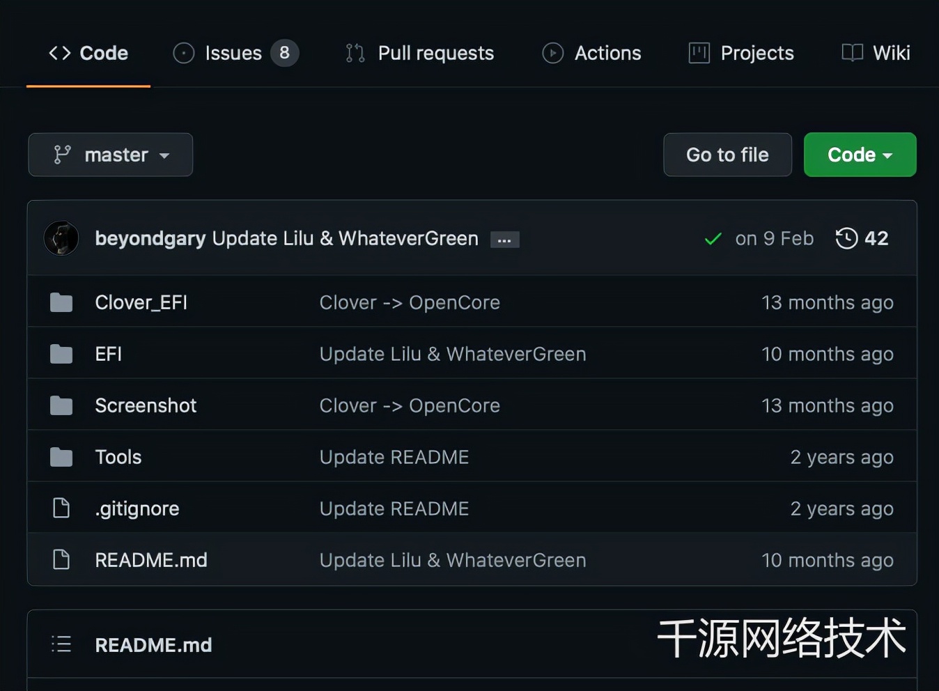Click '2 years ago' in Tools row

pos(842,457)
